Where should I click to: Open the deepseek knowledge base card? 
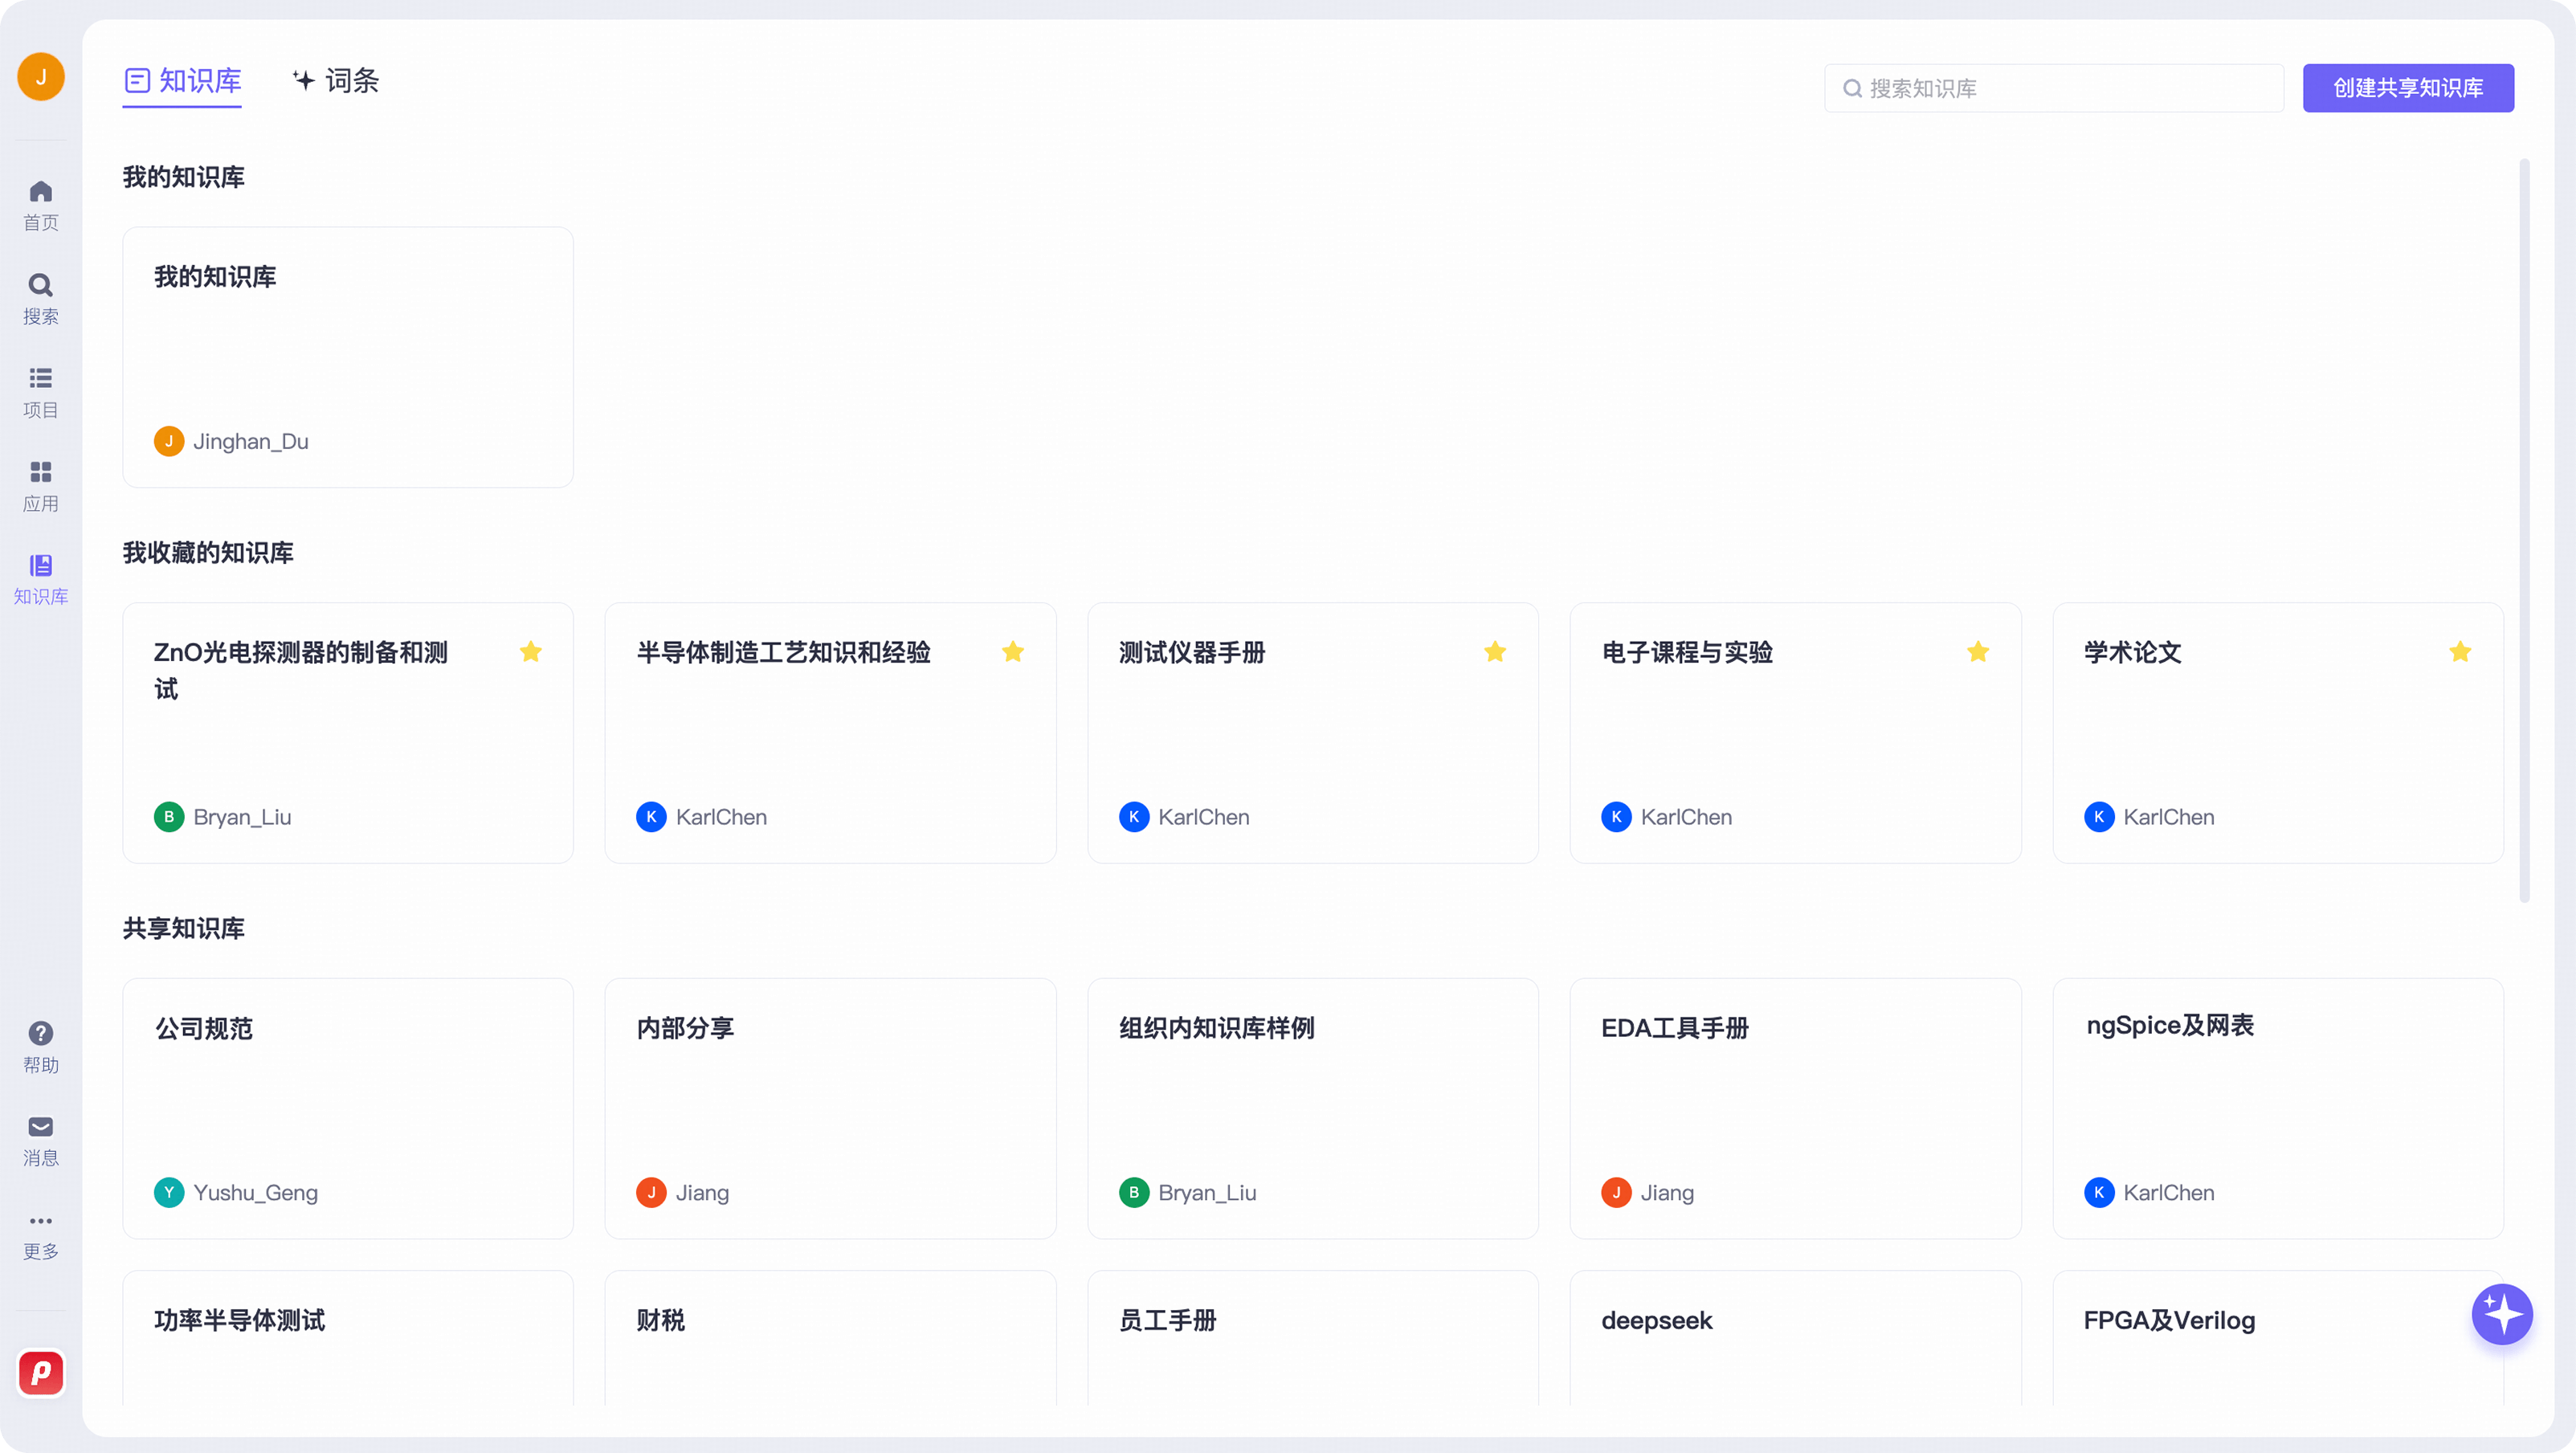(x=1795, y=1338)
